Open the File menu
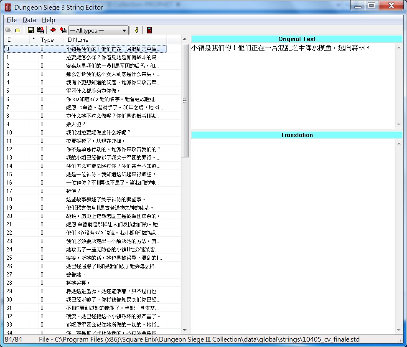 tap(12, 20)
